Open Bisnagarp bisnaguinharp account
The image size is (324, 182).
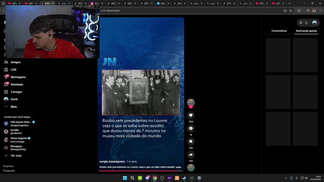[15, 148]
